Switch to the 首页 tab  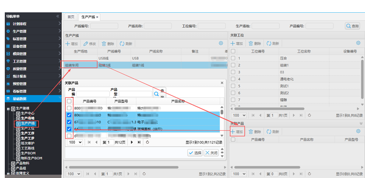[x=71, y=17]
